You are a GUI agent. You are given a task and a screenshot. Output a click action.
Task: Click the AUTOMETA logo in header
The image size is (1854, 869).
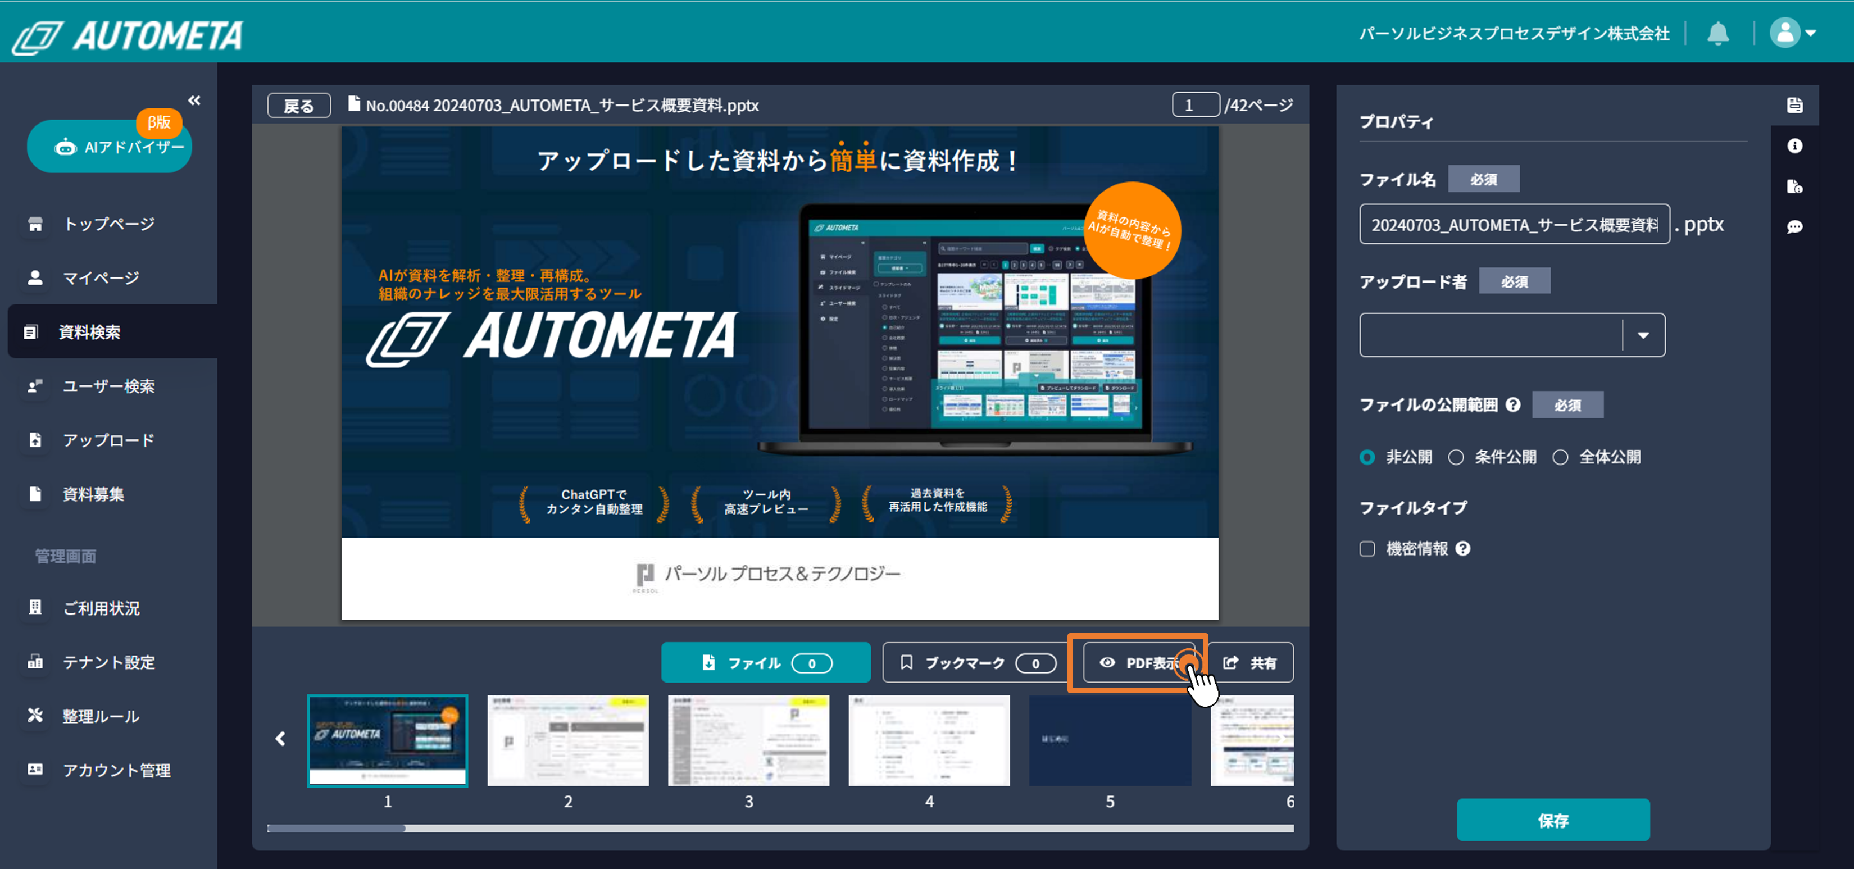(x=128, y=37)
